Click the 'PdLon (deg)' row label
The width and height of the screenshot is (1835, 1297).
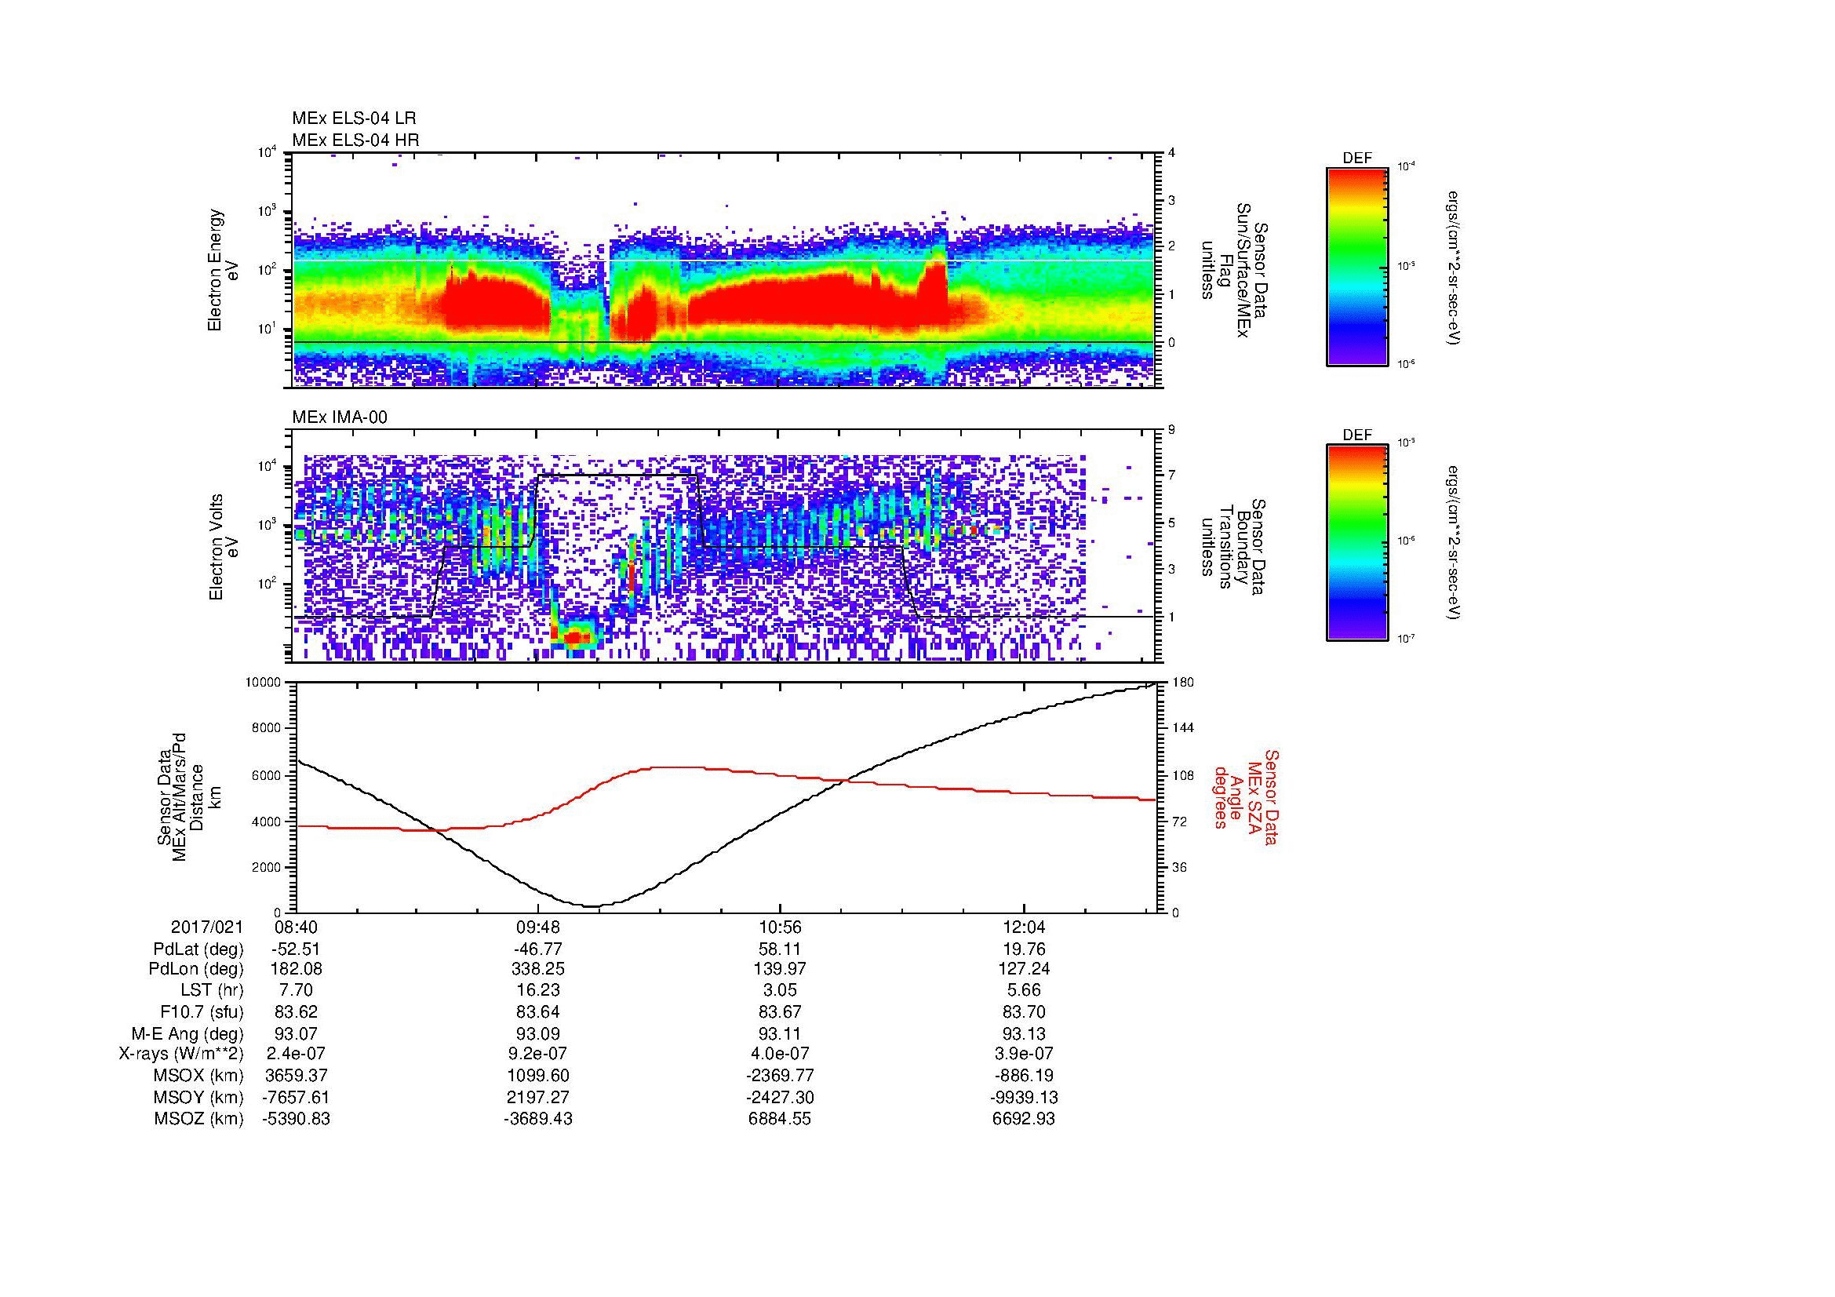[x=198, y=969]
